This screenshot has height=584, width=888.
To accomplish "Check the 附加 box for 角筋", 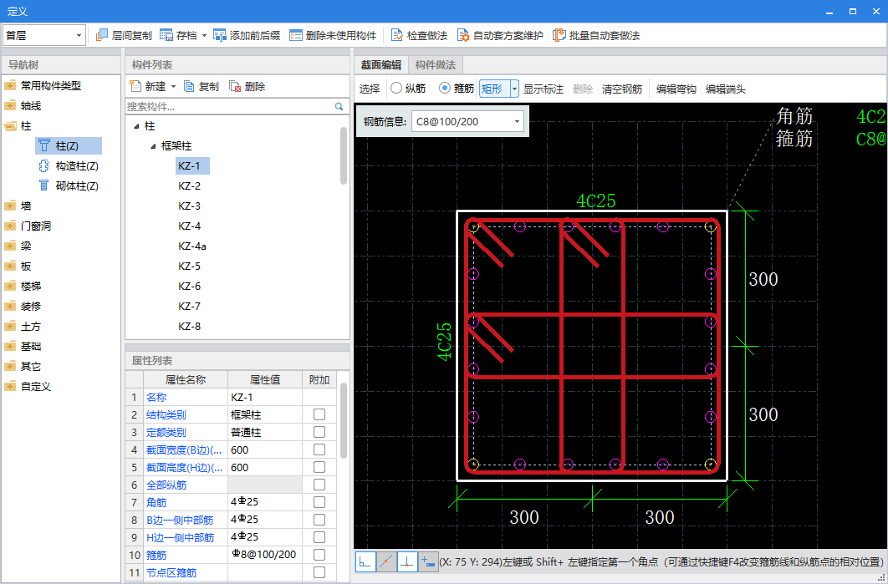I will coord(319,502).
